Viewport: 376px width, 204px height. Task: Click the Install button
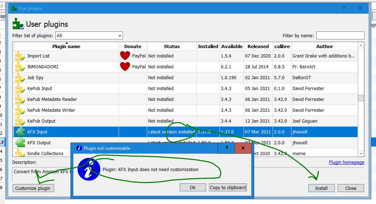(x=321, y=188)
